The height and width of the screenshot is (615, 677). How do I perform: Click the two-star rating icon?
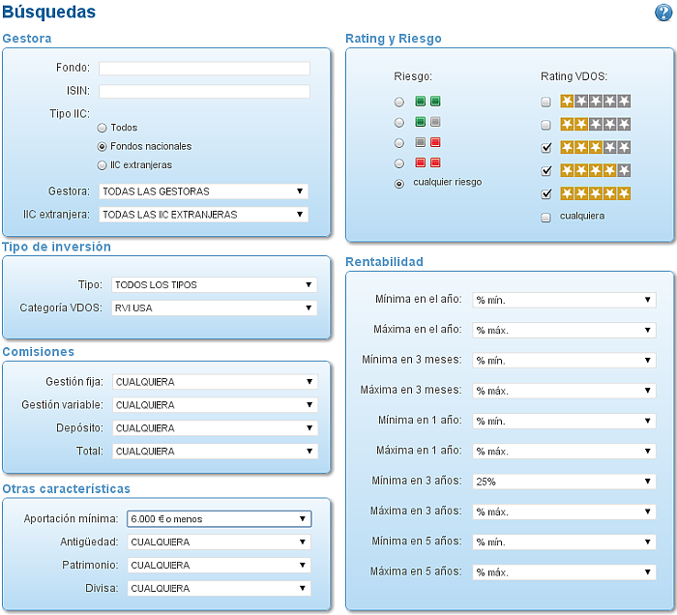596,125
